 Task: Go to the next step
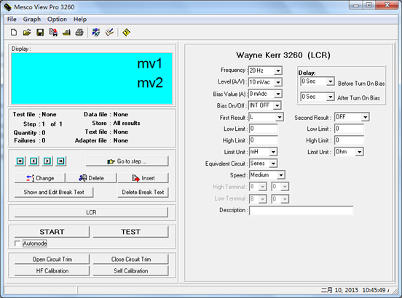coord(47,161)
